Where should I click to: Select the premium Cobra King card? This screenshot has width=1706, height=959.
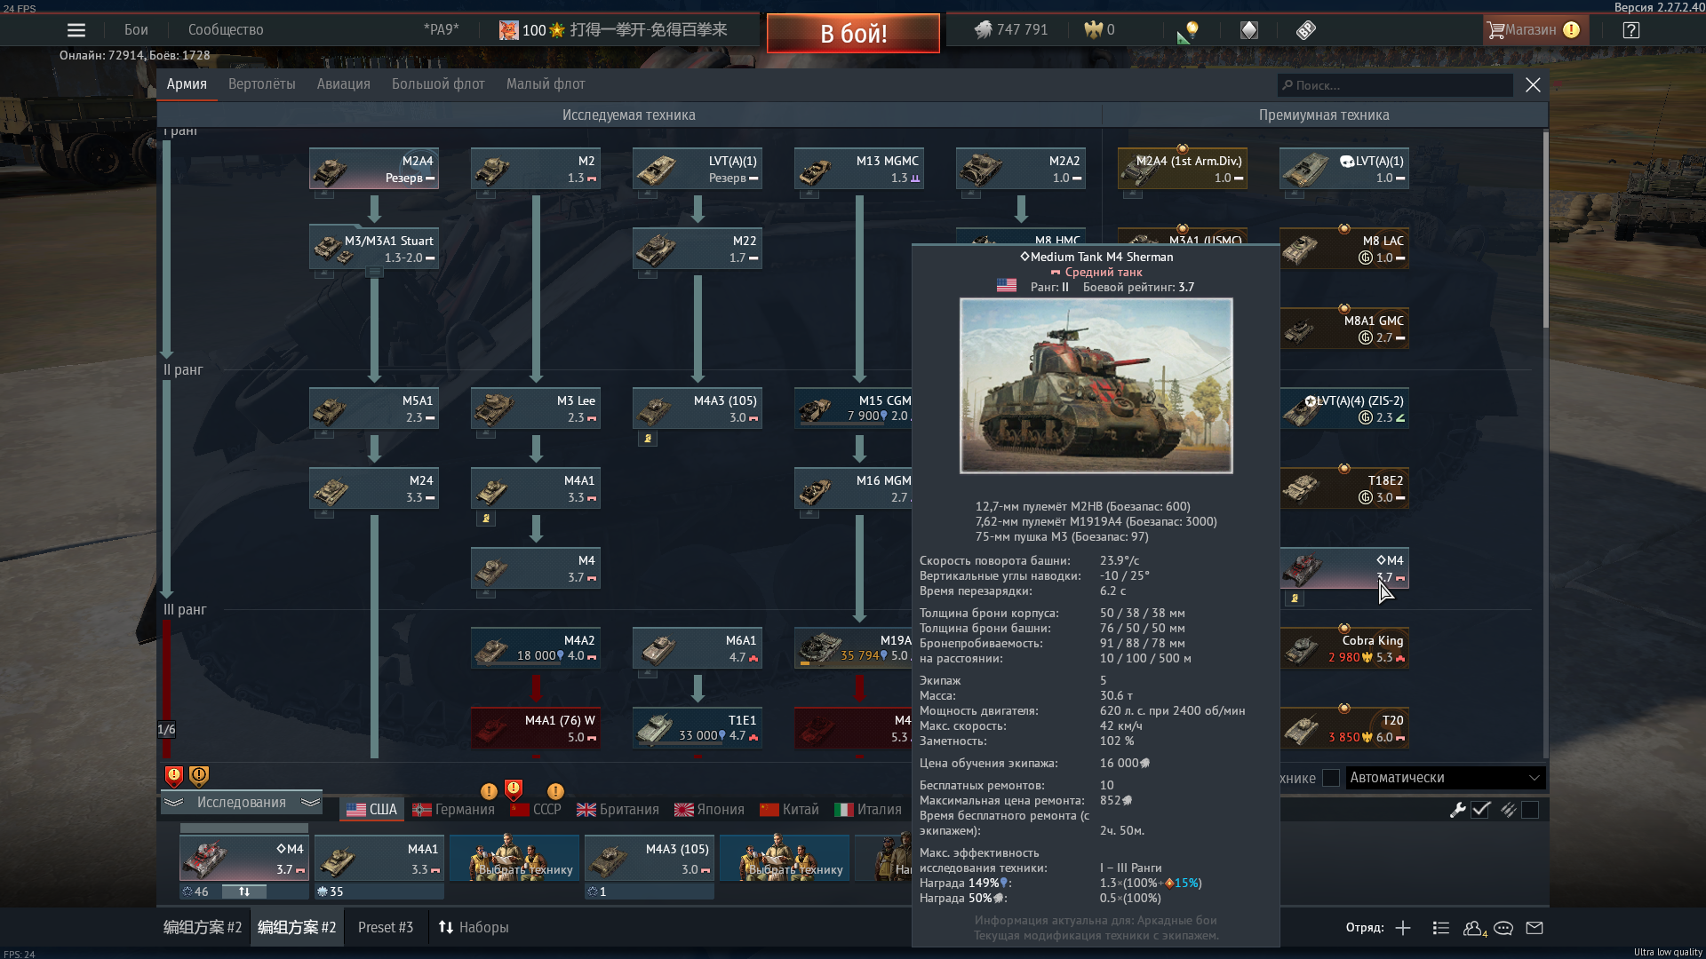tap(1344, 648)
